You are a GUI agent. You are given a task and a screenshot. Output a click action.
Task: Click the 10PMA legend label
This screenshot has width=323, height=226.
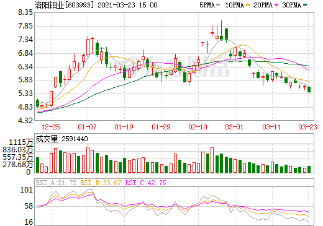pos(235,5)
